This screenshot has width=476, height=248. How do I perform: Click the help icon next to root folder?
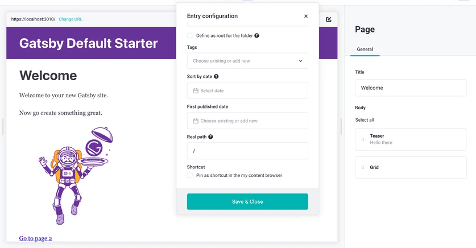pyautogui.click(x=257, y=35)
